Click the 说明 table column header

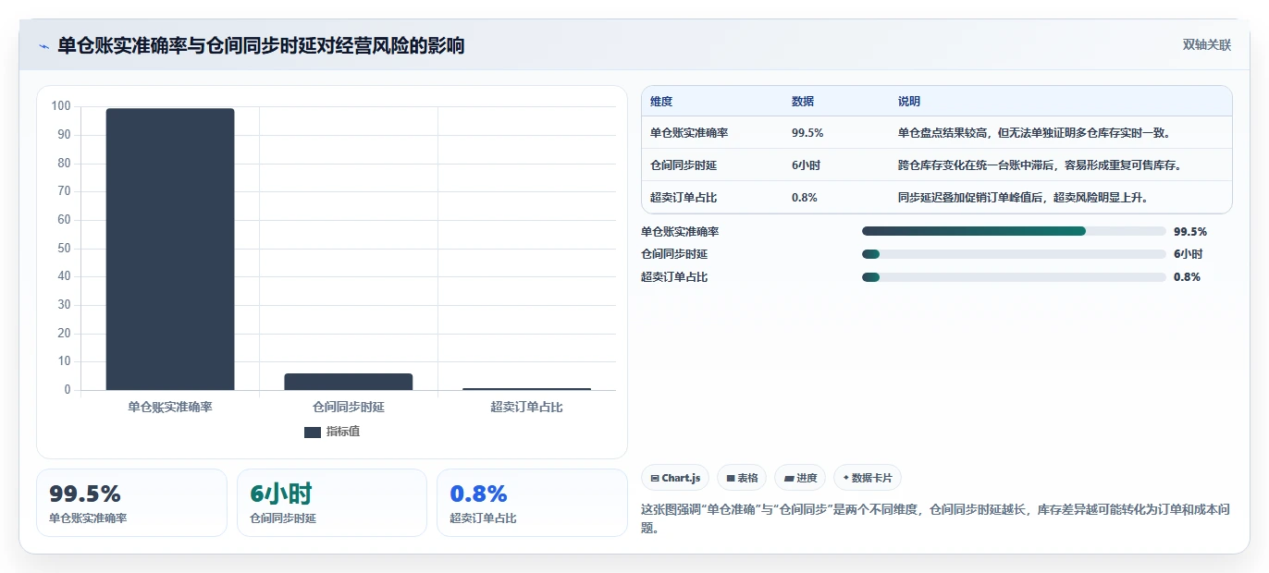[909, 102]
